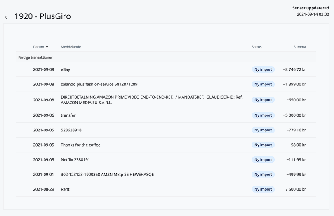Click the Datum sort arrow icon
334x216 pixels.
pos(47,46)
